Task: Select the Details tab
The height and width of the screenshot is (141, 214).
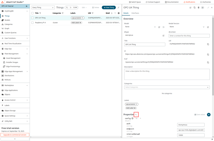Action: [x=126, y=13]
